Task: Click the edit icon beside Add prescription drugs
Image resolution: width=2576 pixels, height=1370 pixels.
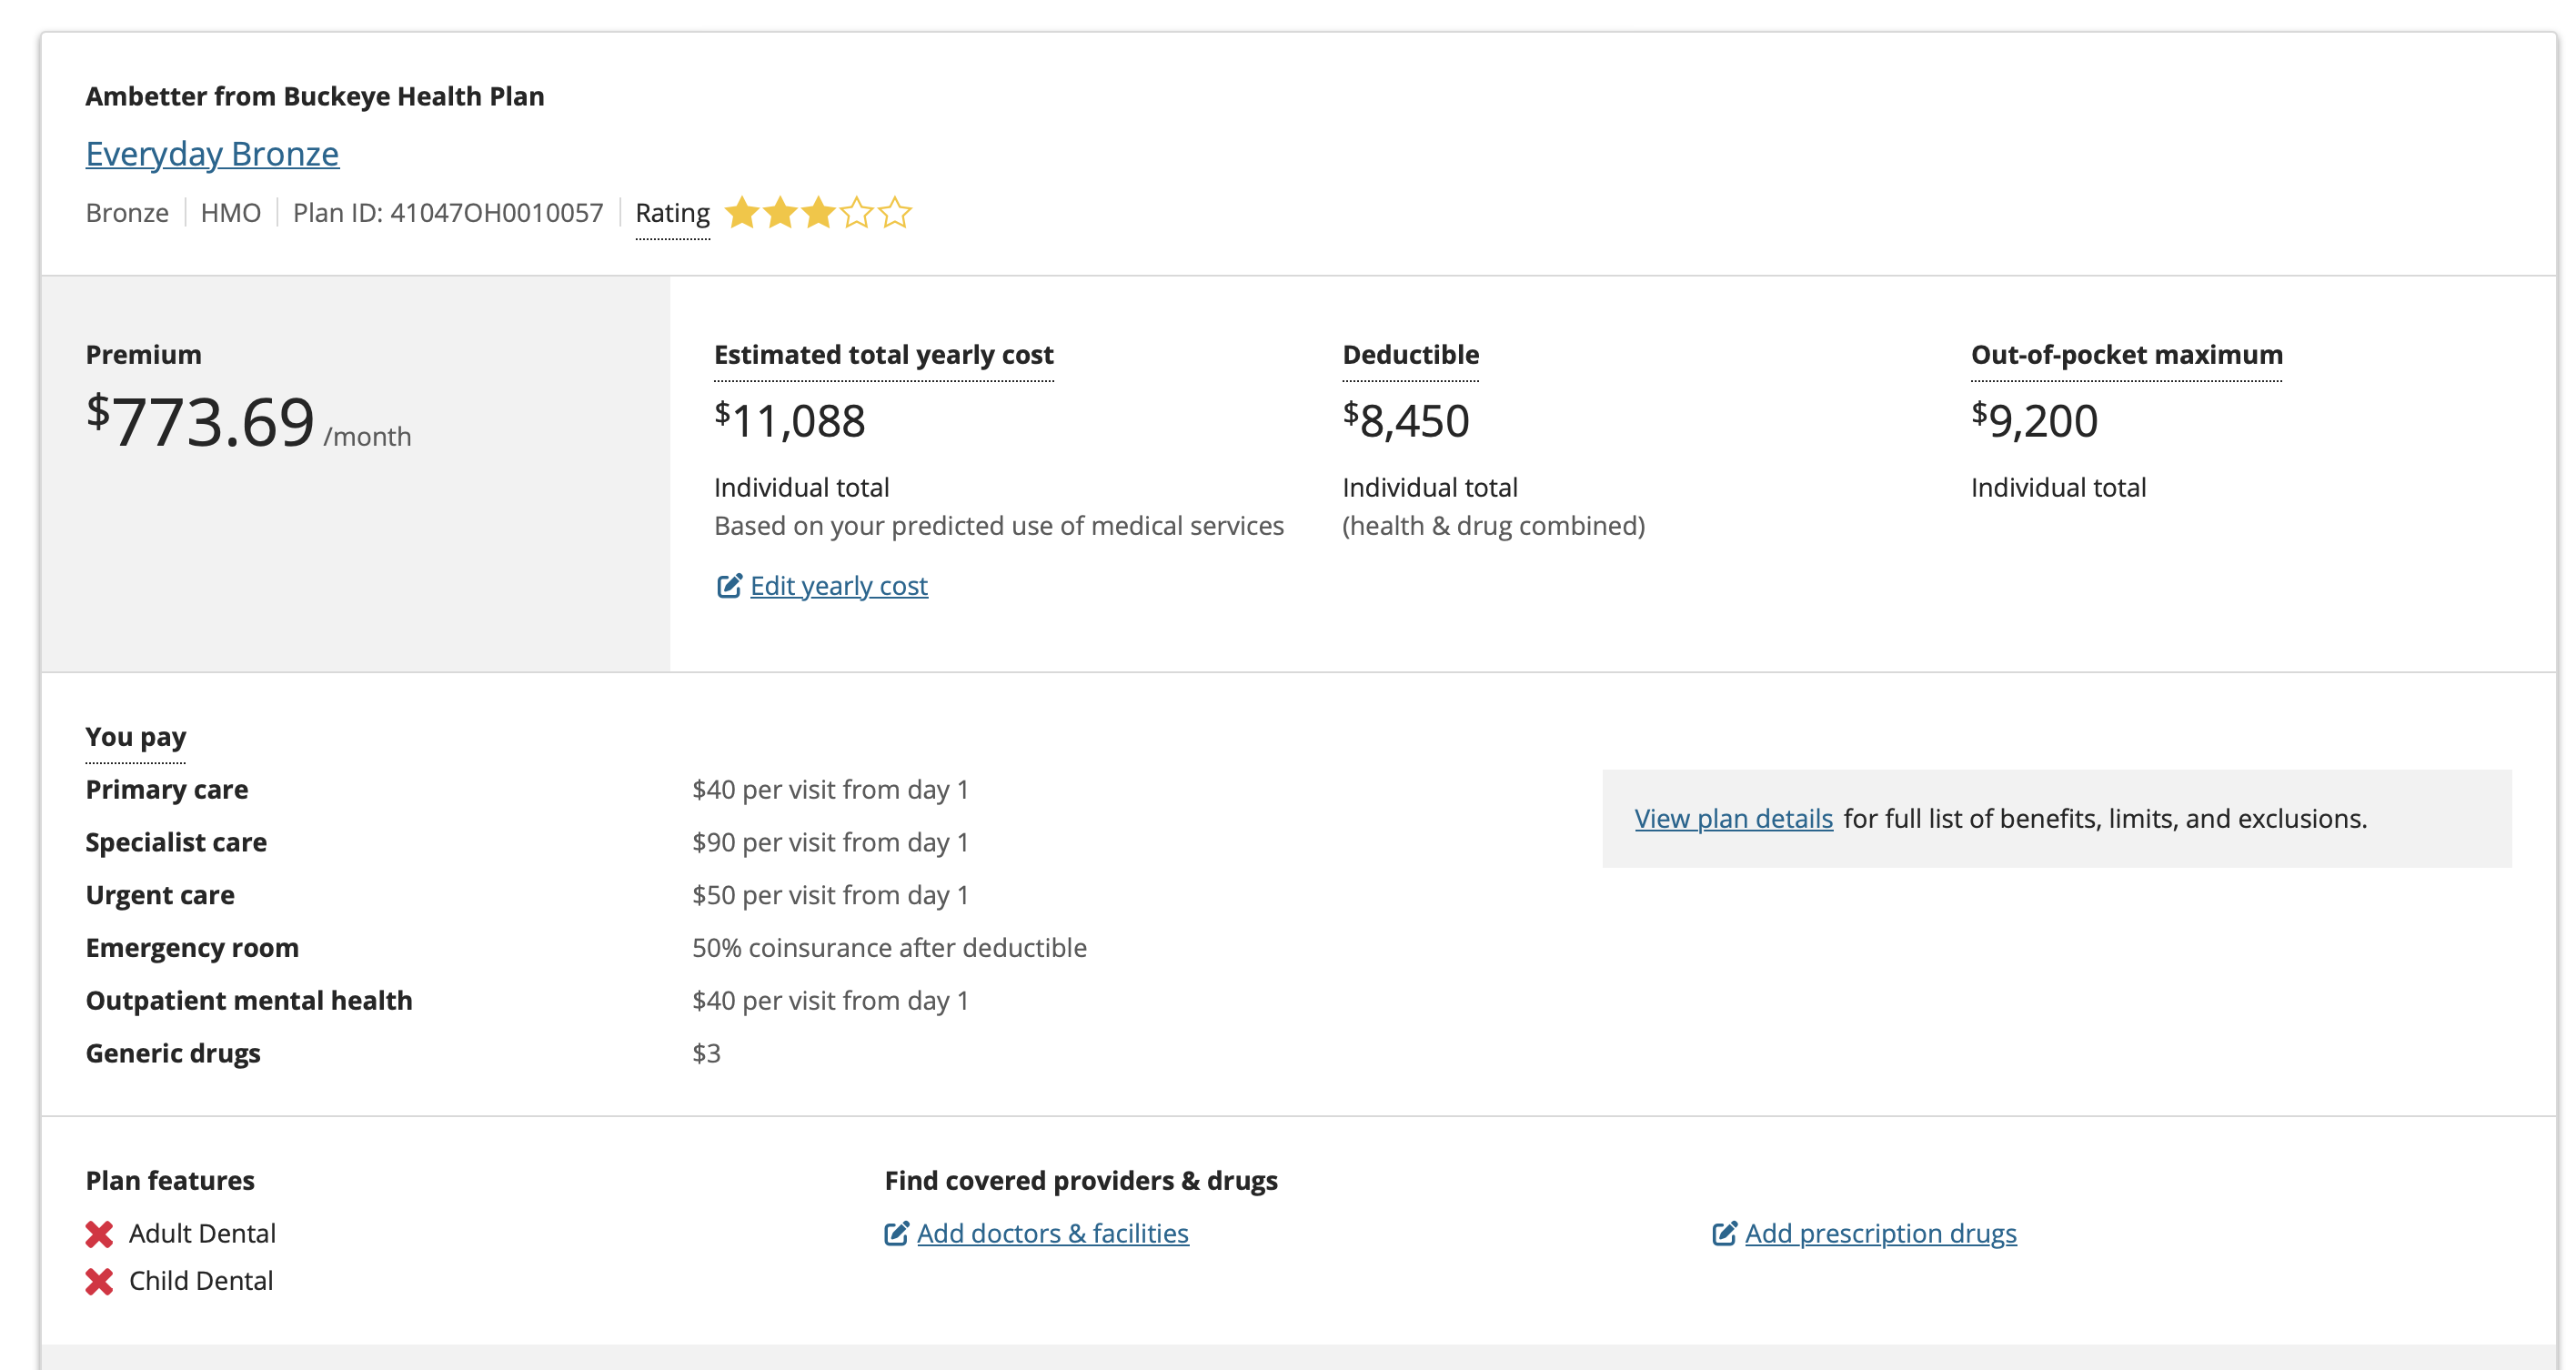Action: [1724, 1233]
